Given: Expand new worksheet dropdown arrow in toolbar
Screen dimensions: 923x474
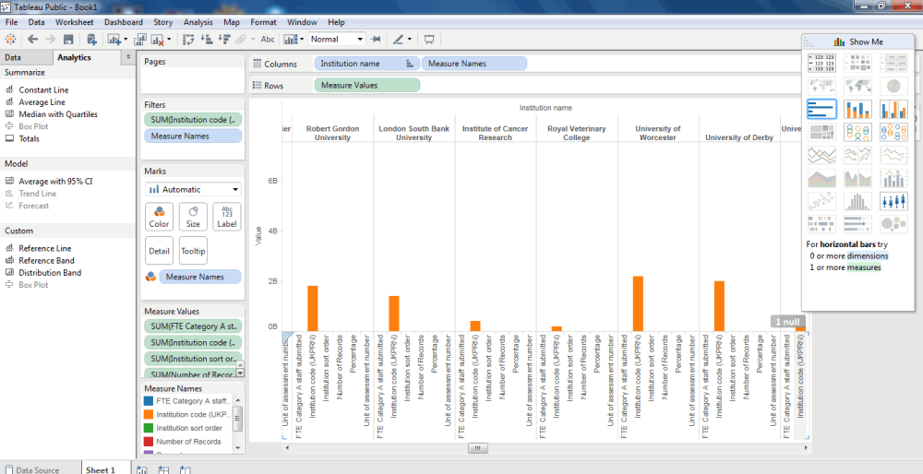Looking at the screenshot, I should [126, 40].
